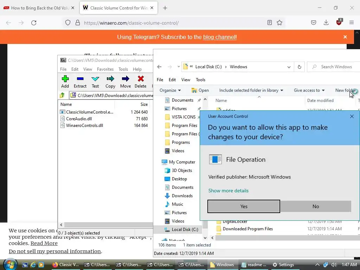Viewport: 360px width, 270px height.
Task: Expand Include selected folder in library
Action: (251, 90)
